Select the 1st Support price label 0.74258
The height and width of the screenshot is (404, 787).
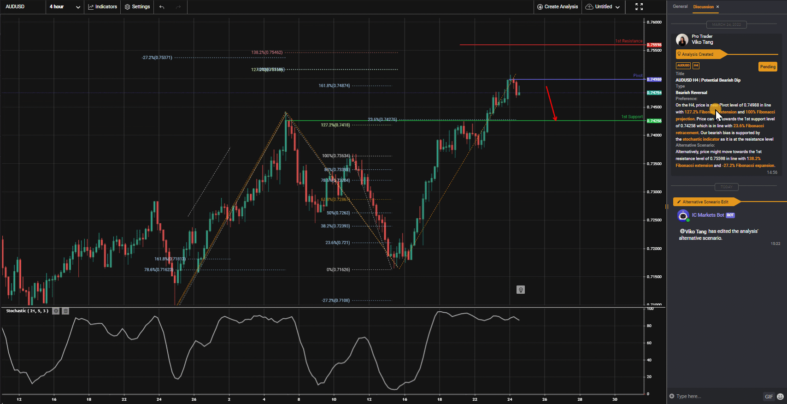click(x=654, y=121)
